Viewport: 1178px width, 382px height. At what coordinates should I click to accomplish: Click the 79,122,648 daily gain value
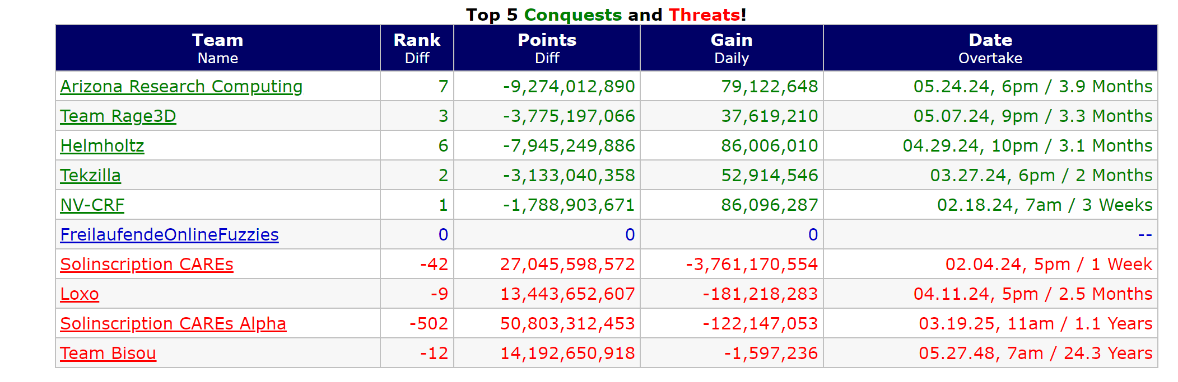(x=769, y=87)
